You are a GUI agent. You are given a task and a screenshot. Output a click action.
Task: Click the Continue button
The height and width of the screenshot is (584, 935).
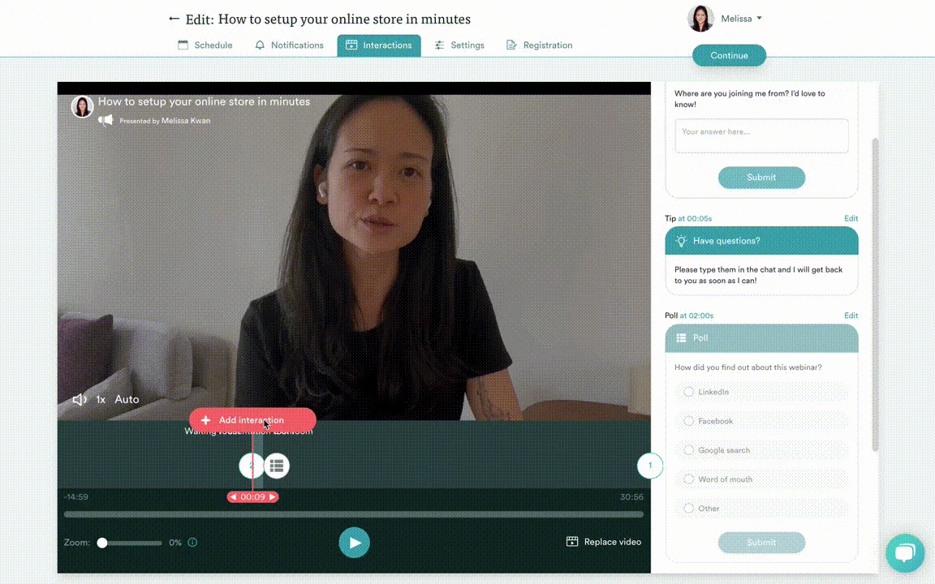(x=729, y=55)
